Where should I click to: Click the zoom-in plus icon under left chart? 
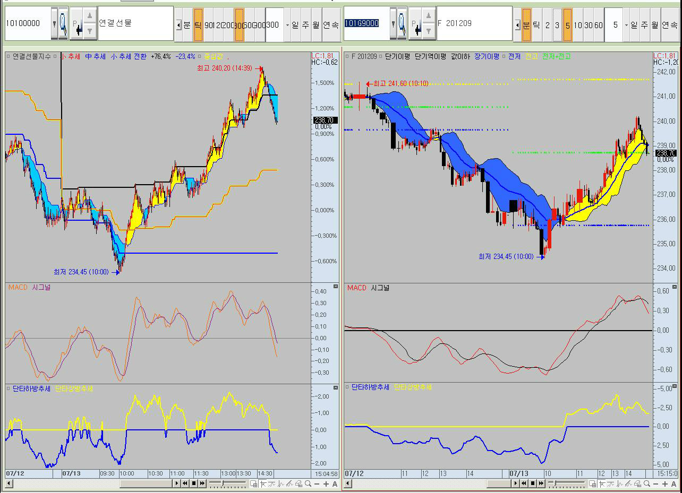coord(326,483)
